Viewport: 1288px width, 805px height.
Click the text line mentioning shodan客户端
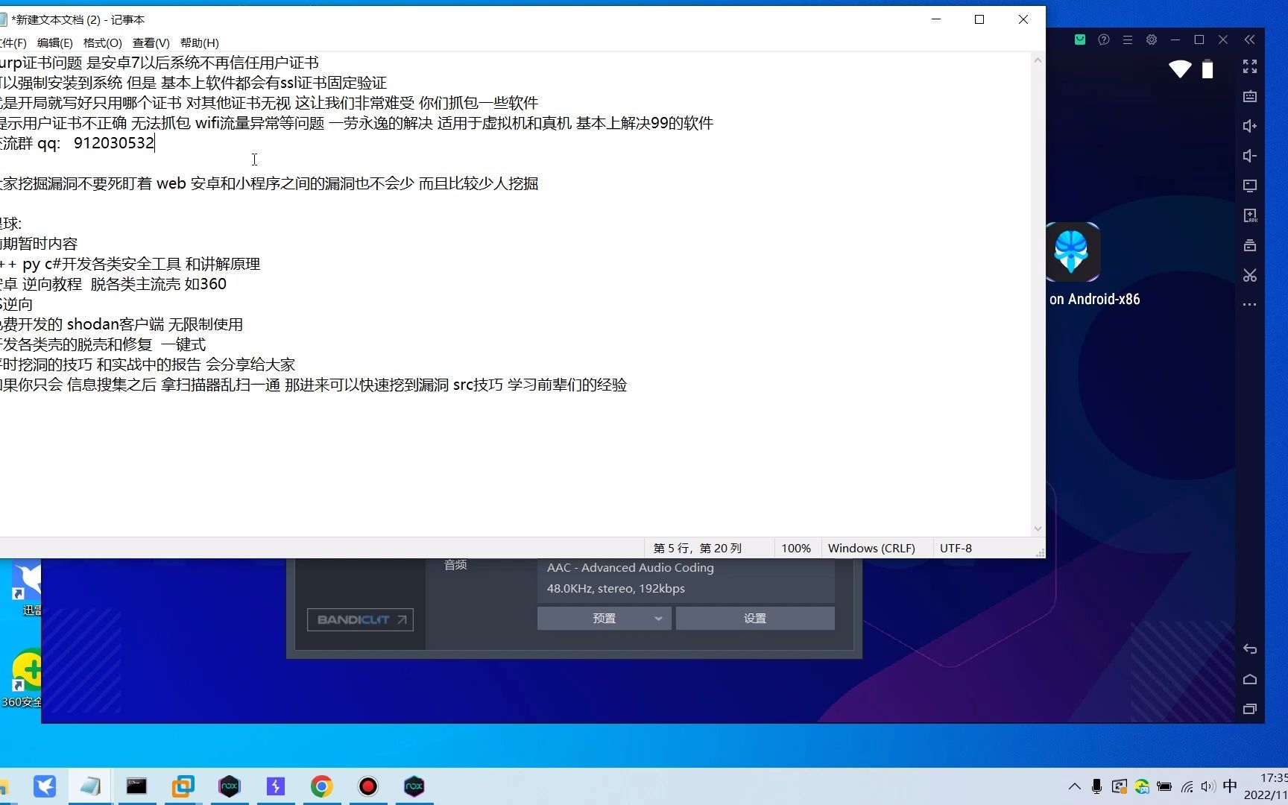[x=121, y=324]
